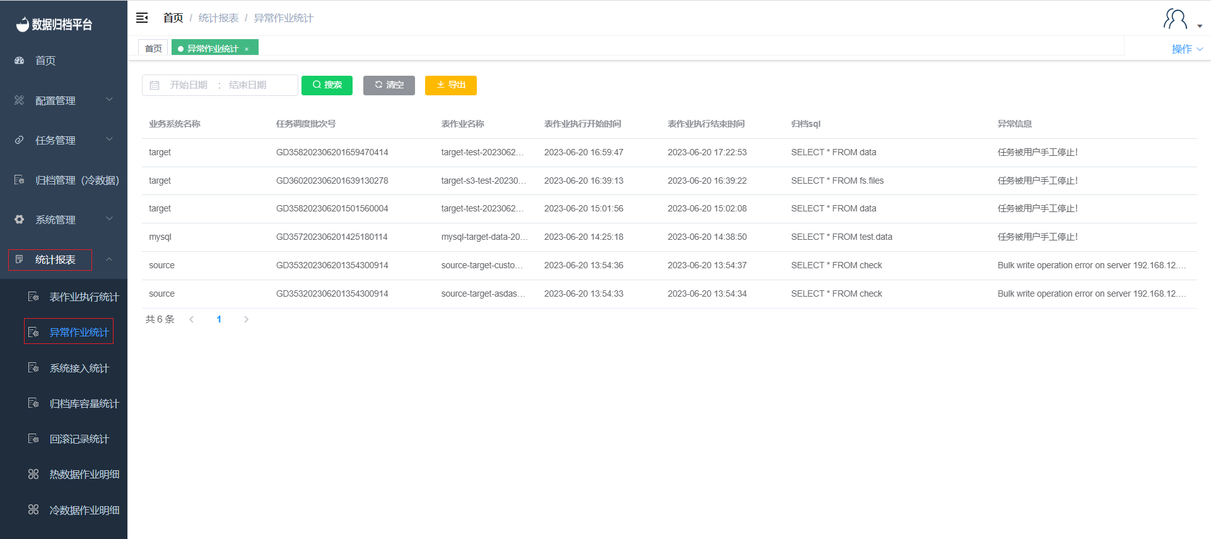The width and height of the screenshot is (1211, 539).
Task: Click 统计报表 in the breadcrumb
Action: [218, 18]
